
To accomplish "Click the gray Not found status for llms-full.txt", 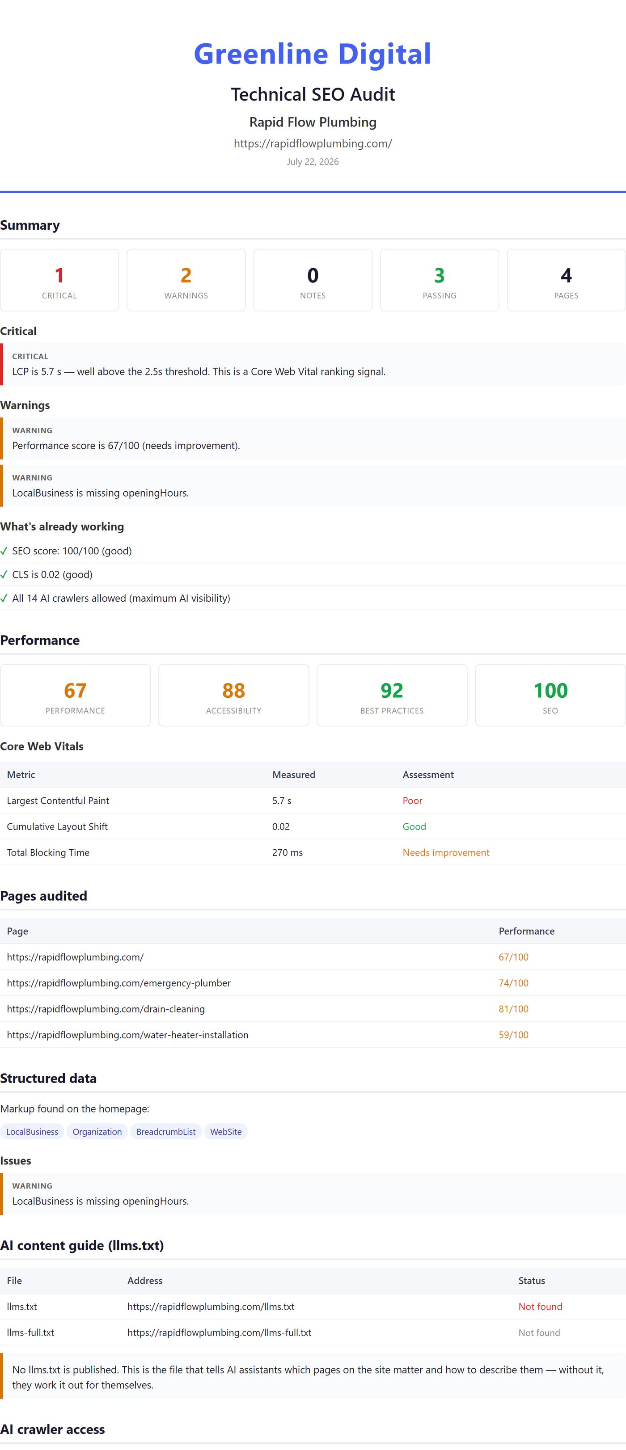I will click(539, 1332).
